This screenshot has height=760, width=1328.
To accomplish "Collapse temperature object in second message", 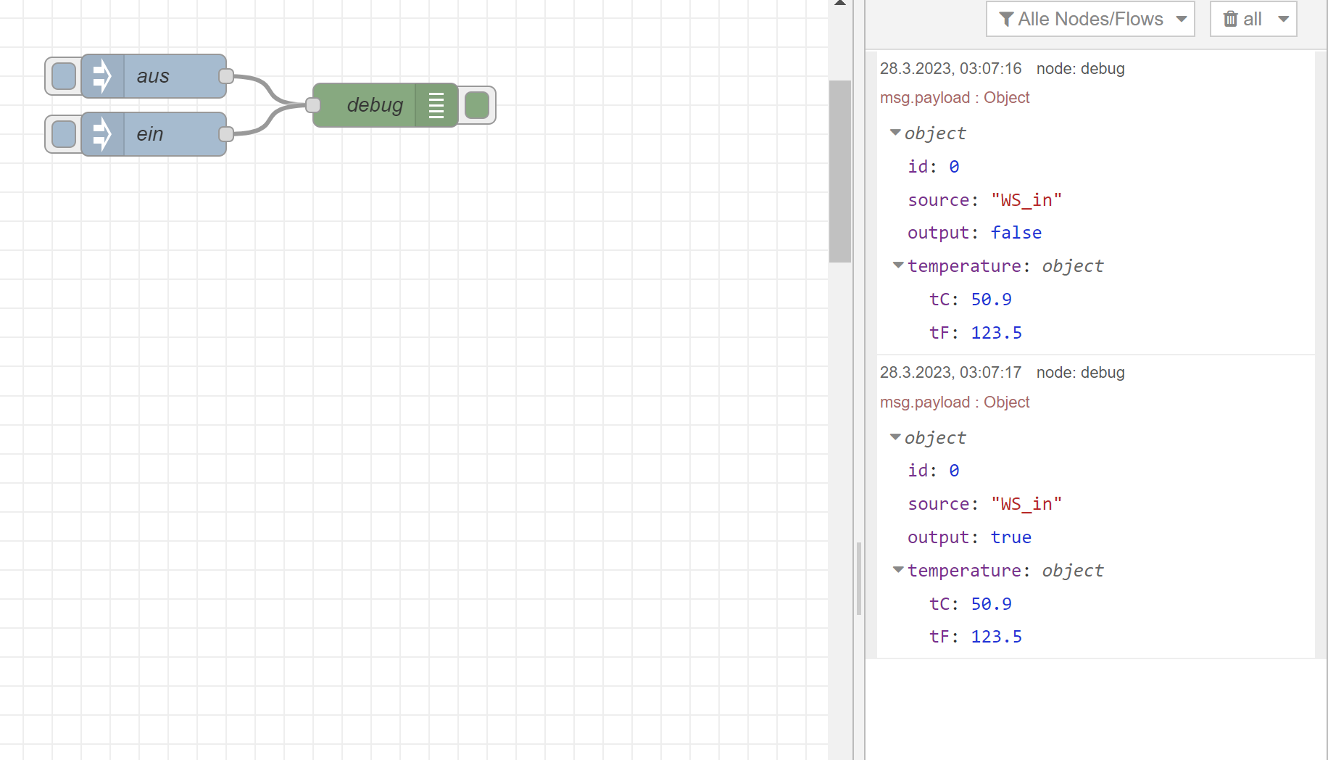I will pyautogui.click(x=899, y=570).
